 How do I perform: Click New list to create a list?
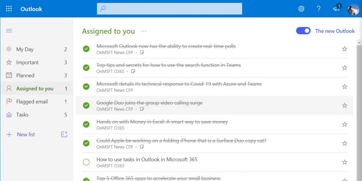coord(26,134)
